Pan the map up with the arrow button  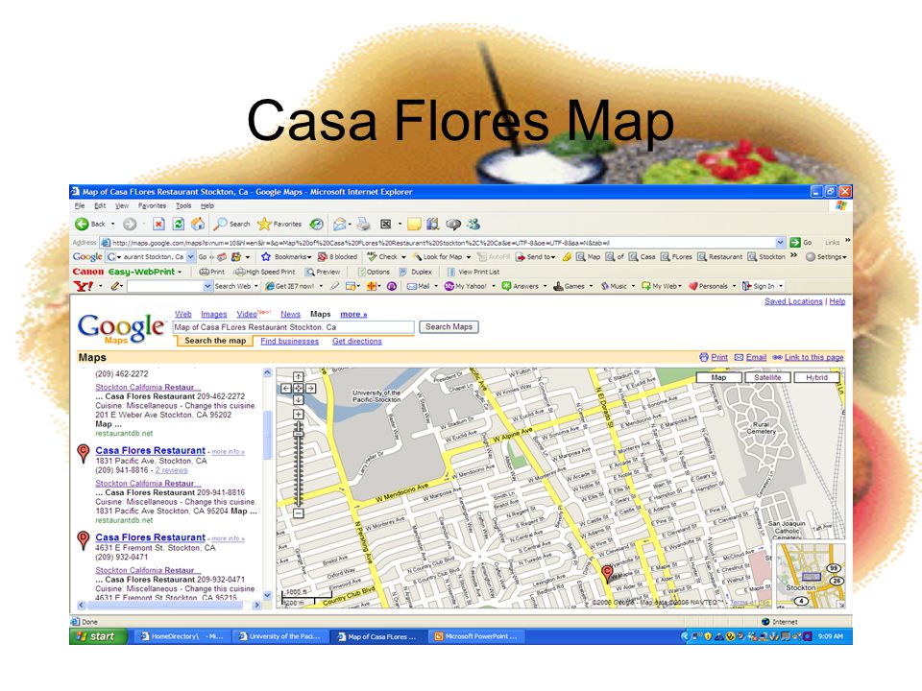click(298, 376)
